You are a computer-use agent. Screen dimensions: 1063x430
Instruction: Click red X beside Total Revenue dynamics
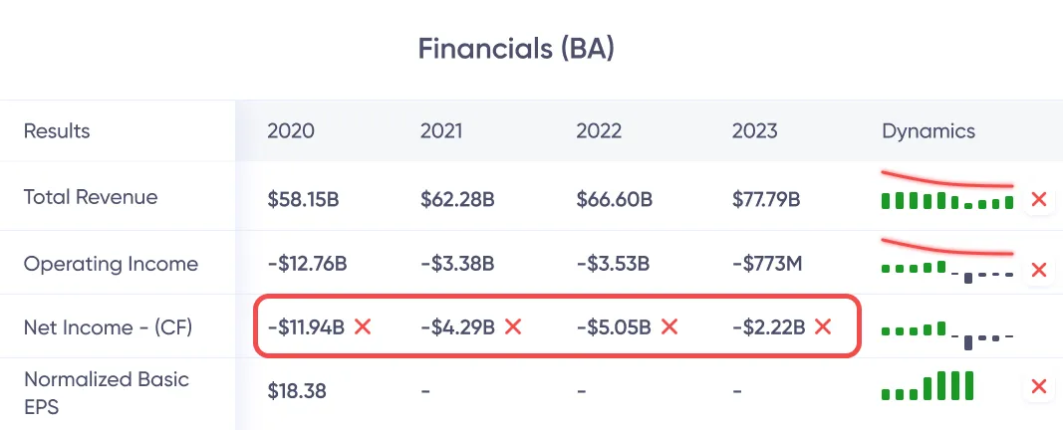(1038, 199)
